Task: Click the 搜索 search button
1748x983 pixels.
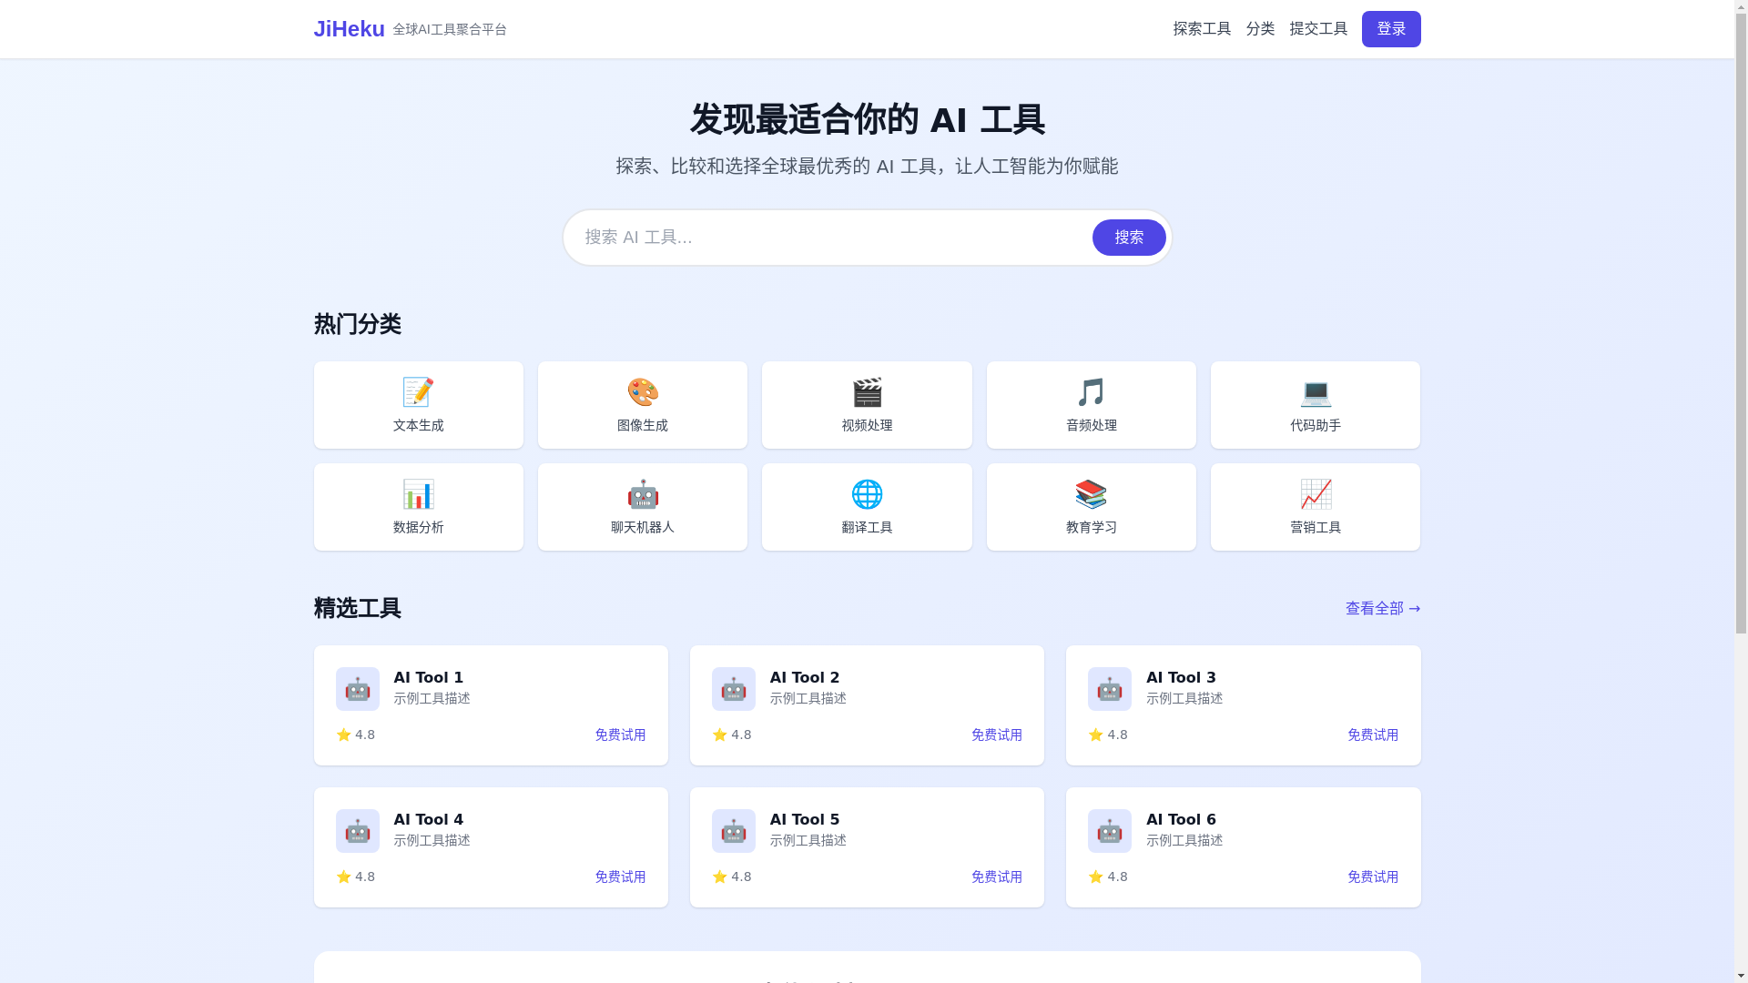Action: coord(1129,238)
